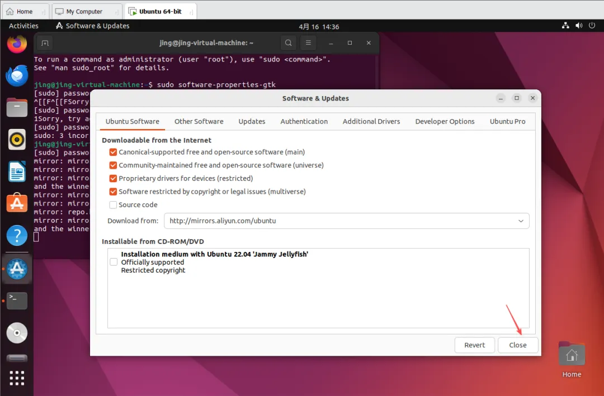Viewport: 604px width, 396px height.
Task: Switch to the Ubuntu Software tab
Action: 132,121
